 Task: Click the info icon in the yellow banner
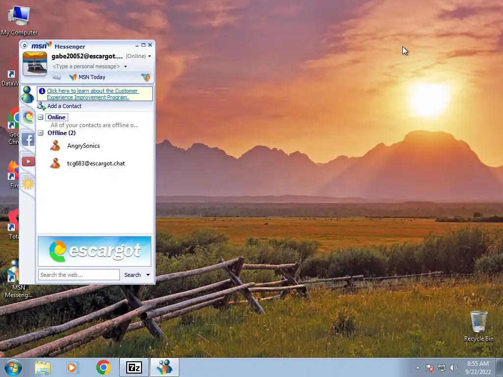tap(42, 91)
